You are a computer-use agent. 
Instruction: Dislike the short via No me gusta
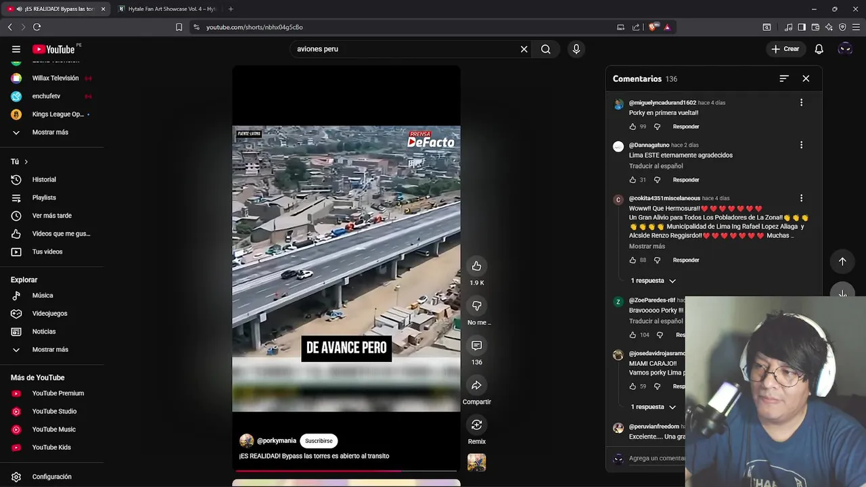(476, 306)
